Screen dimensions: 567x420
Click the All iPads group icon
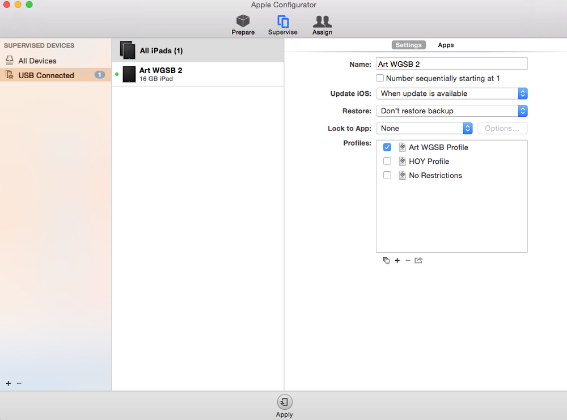pos(127,50)
